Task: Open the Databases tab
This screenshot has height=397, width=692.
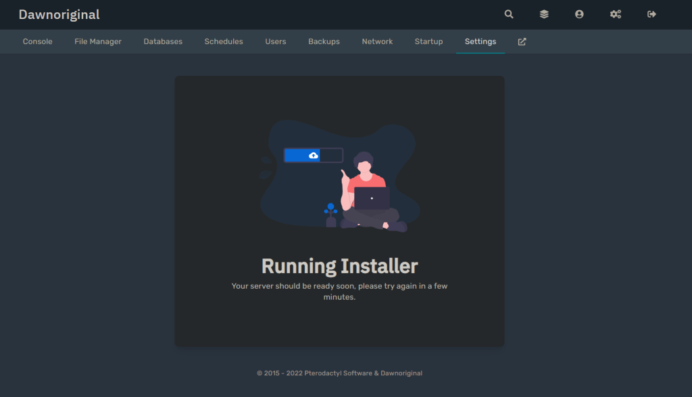Action: coord(163,41)
